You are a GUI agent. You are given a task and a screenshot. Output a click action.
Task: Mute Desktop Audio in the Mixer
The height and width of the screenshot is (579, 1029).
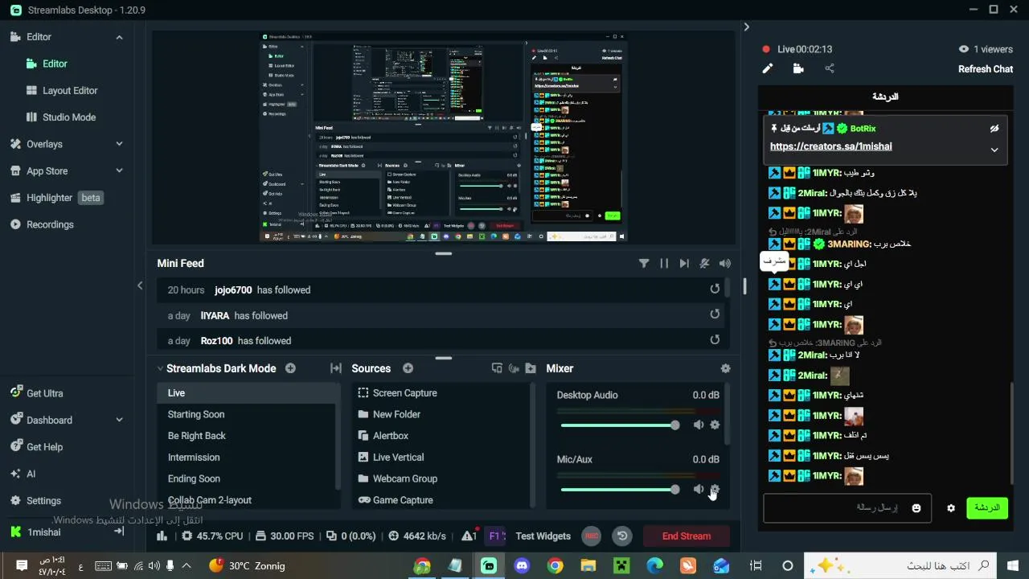tap(699, 425)
